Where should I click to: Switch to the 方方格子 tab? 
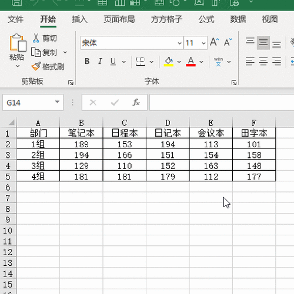pyautogui.click(x=166, y=19)
